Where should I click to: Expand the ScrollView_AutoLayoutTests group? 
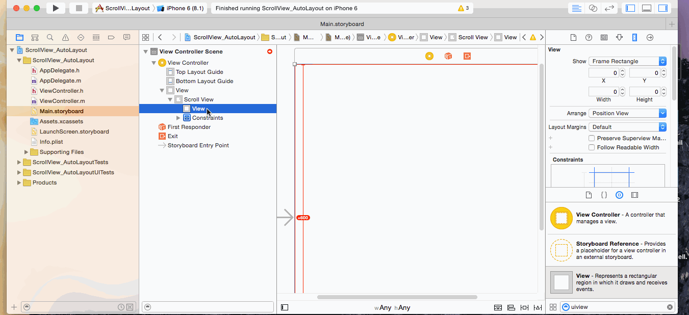tap(19, 162)
